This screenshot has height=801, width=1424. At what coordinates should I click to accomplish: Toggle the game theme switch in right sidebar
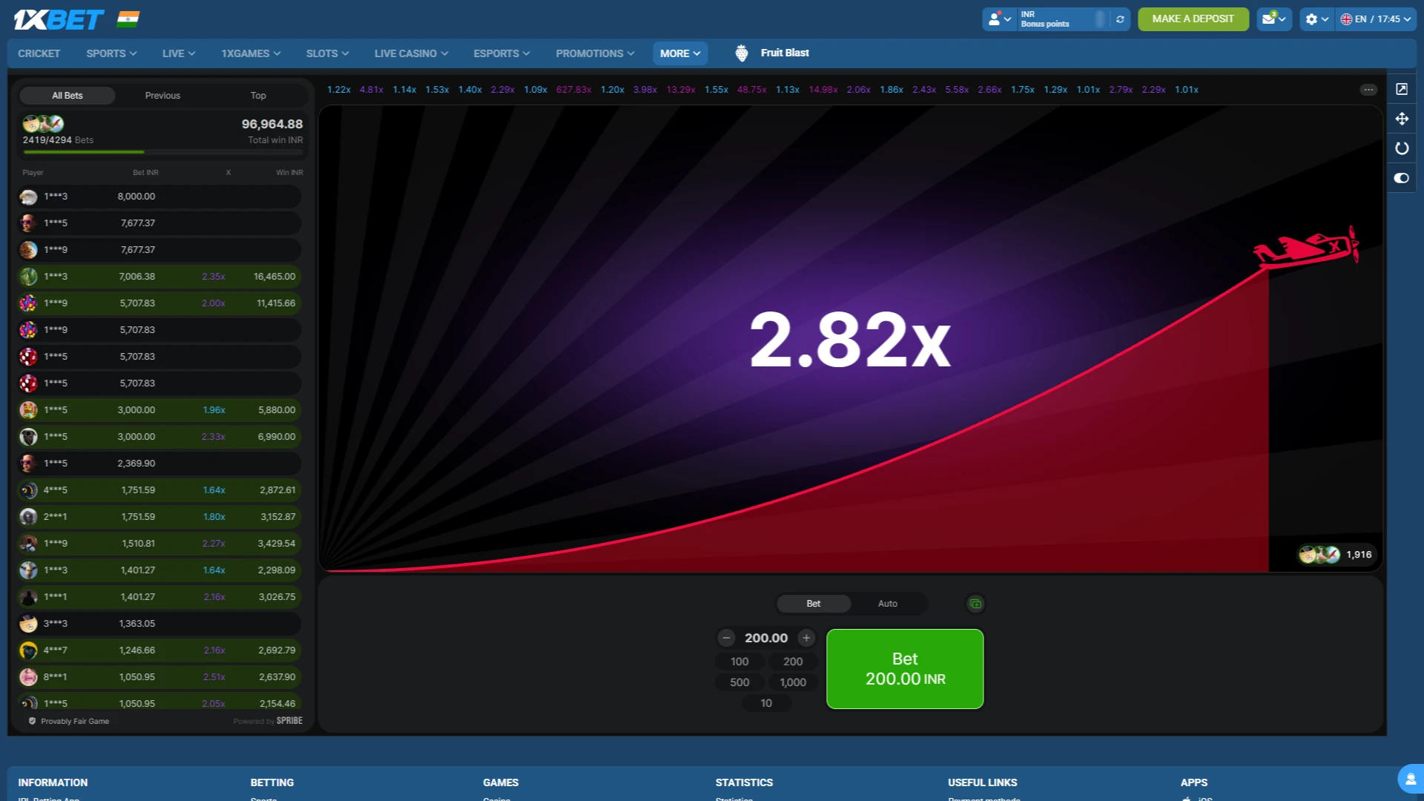pos(1402,178)
